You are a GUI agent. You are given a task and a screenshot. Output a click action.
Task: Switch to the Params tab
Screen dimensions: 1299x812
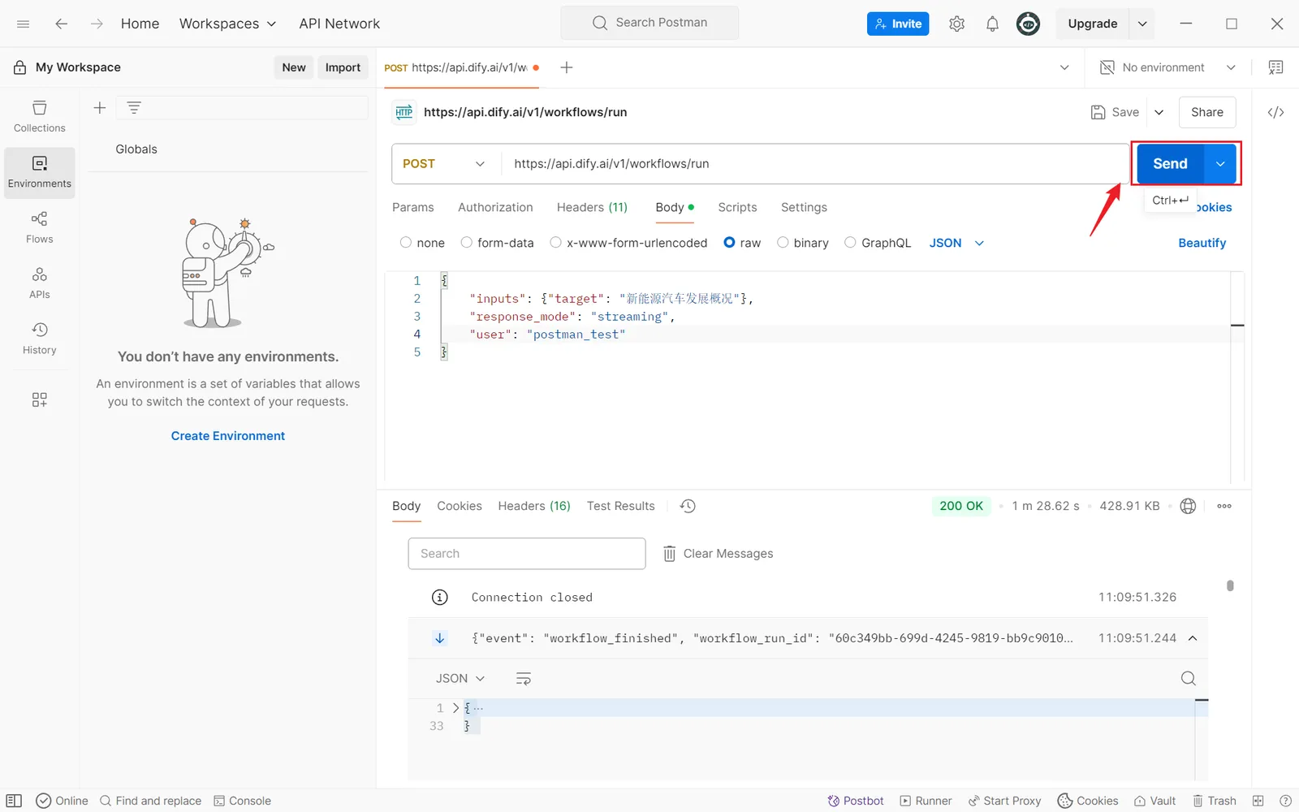click(413, 208)
